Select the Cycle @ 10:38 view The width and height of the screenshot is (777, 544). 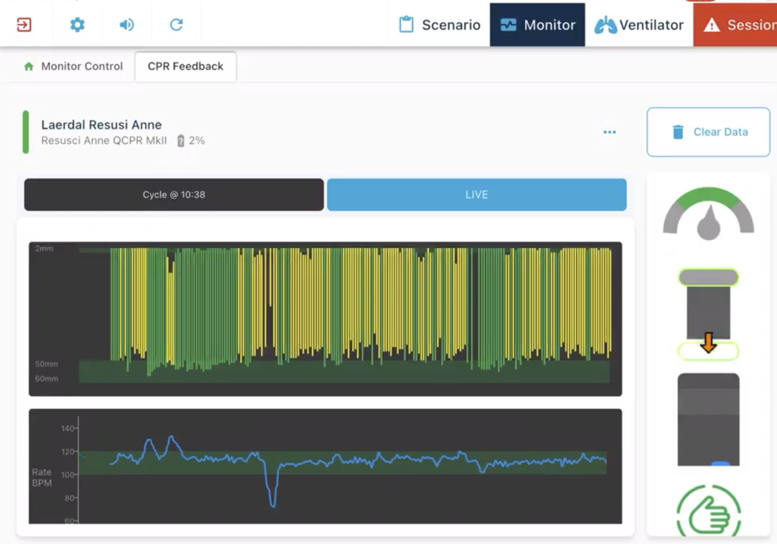pos(174,195)
